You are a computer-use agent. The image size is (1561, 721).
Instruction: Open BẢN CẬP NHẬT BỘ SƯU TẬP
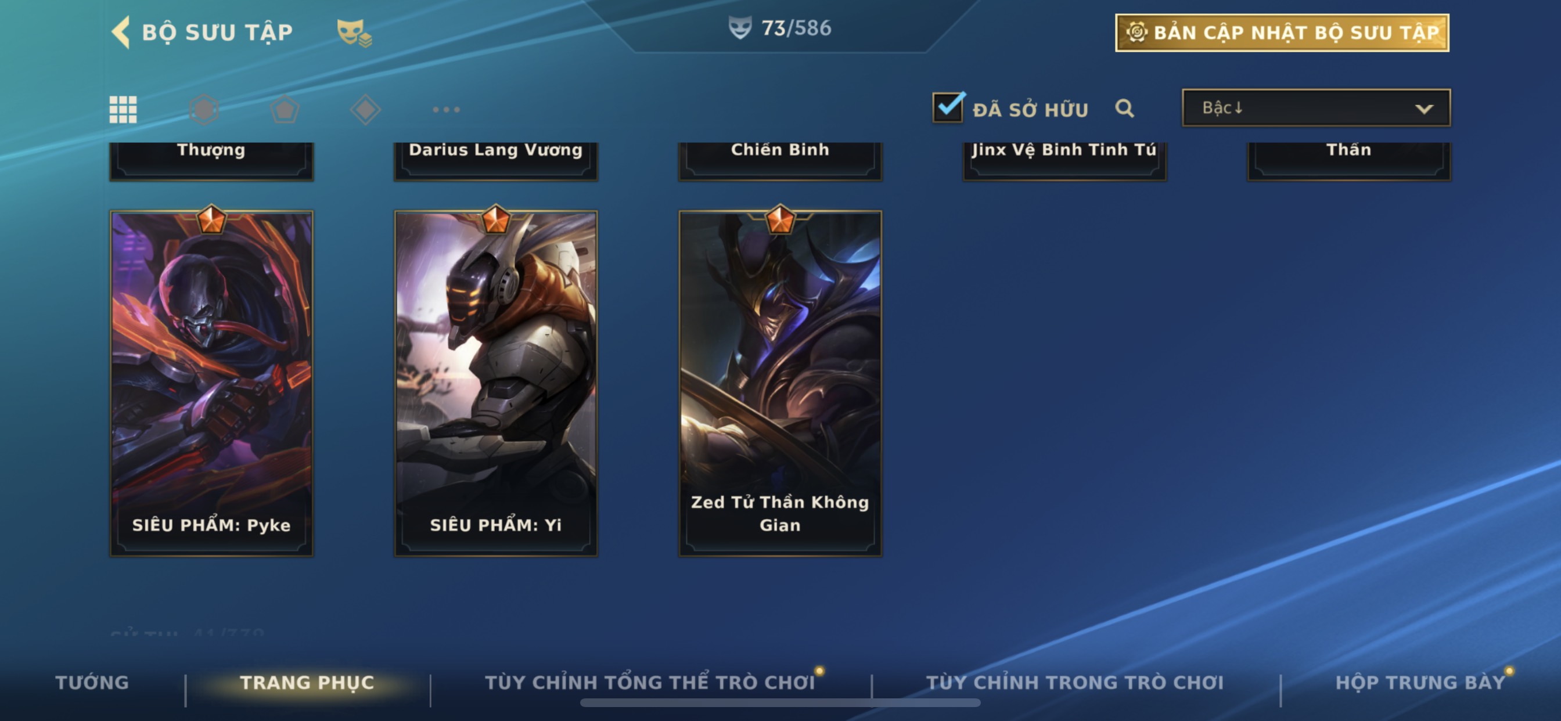[1282, 33]
